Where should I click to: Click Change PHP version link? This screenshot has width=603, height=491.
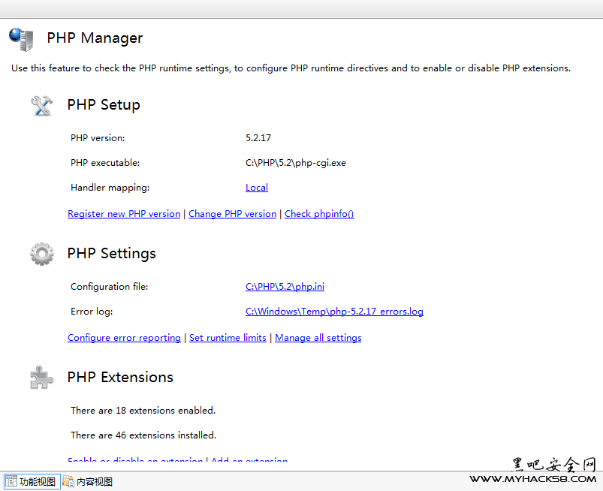(232, 214)
